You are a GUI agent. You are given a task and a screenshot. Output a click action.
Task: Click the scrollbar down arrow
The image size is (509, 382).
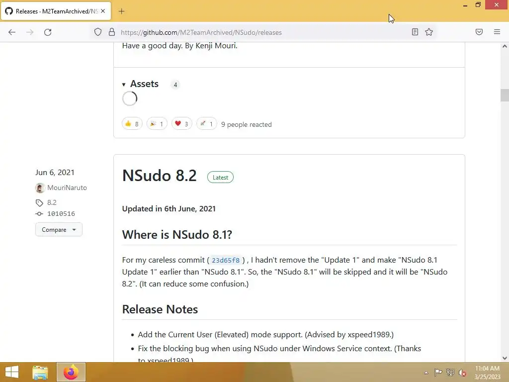click(x=505, y=358)
